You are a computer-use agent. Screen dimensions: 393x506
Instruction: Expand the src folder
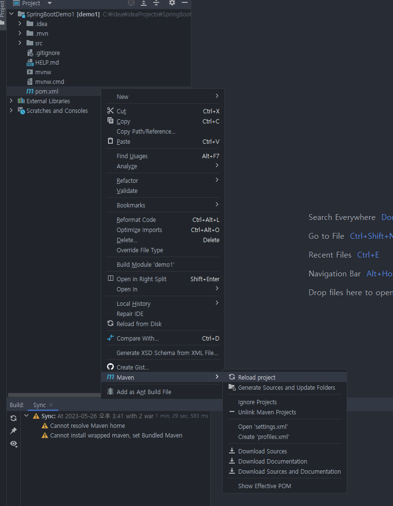(20, 42)
